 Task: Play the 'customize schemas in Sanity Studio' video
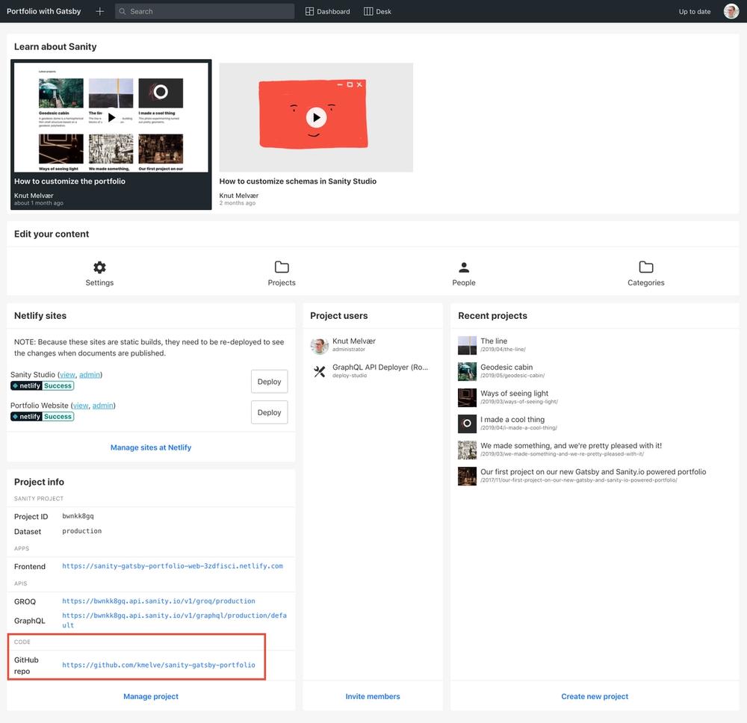click(x=316, y=117)
